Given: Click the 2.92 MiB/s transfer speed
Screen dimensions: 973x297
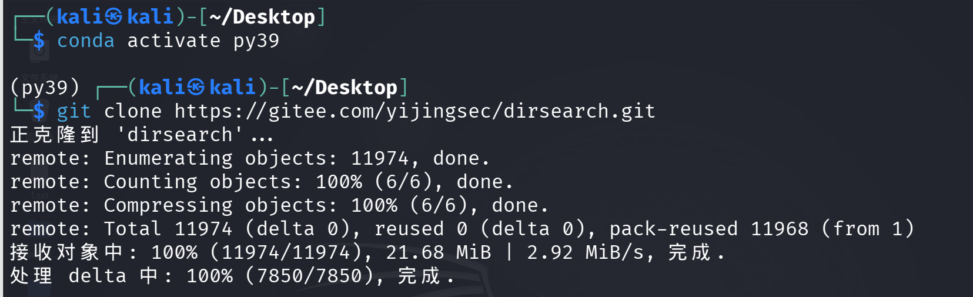Looking at the screenshot, I should pyautogui.click(x=586, y=252).
